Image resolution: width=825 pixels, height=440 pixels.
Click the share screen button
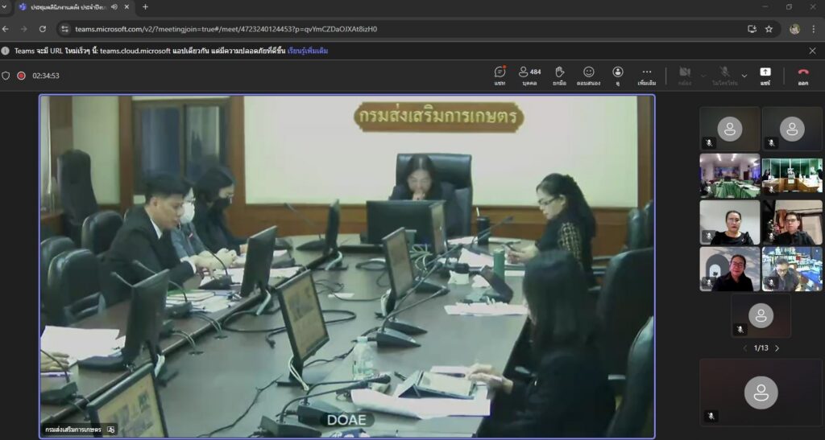pyautogui.click(x=765, y=75)
